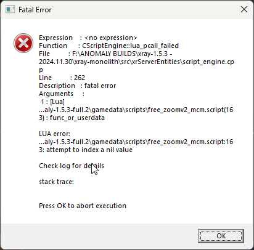Screen dimensions: 254x250
Task: Click the 1 : [Lua] argument line
Action: [x=52, y=102]
